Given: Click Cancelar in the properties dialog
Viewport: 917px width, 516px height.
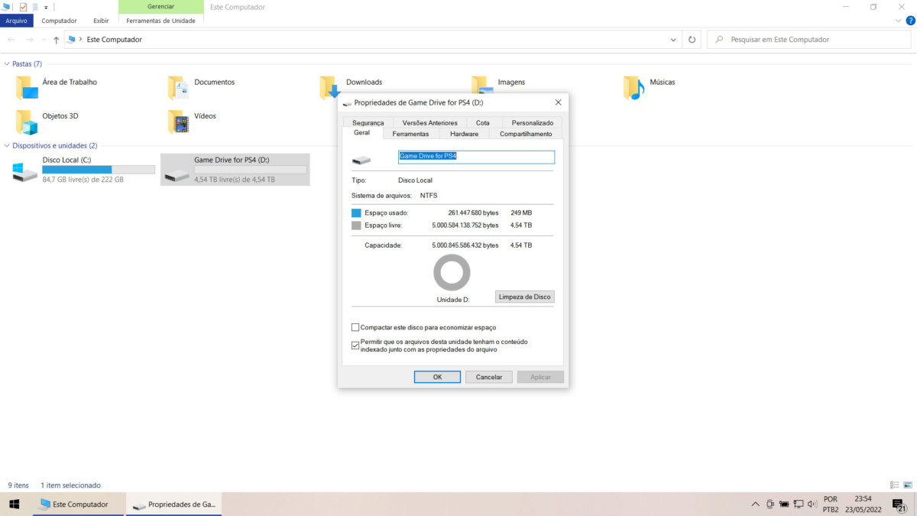Looking at the screenshot, I should (x=489, y=377).
